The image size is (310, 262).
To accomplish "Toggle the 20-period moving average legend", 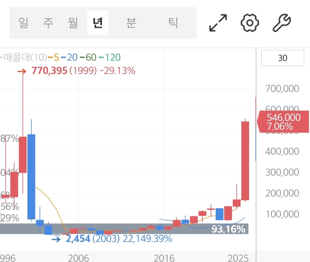I will [70, 57].
